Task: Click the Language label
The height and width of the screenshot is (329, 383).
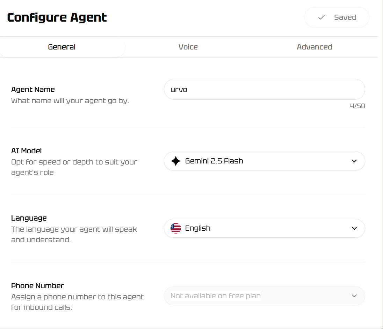Action: click(29, 218)
